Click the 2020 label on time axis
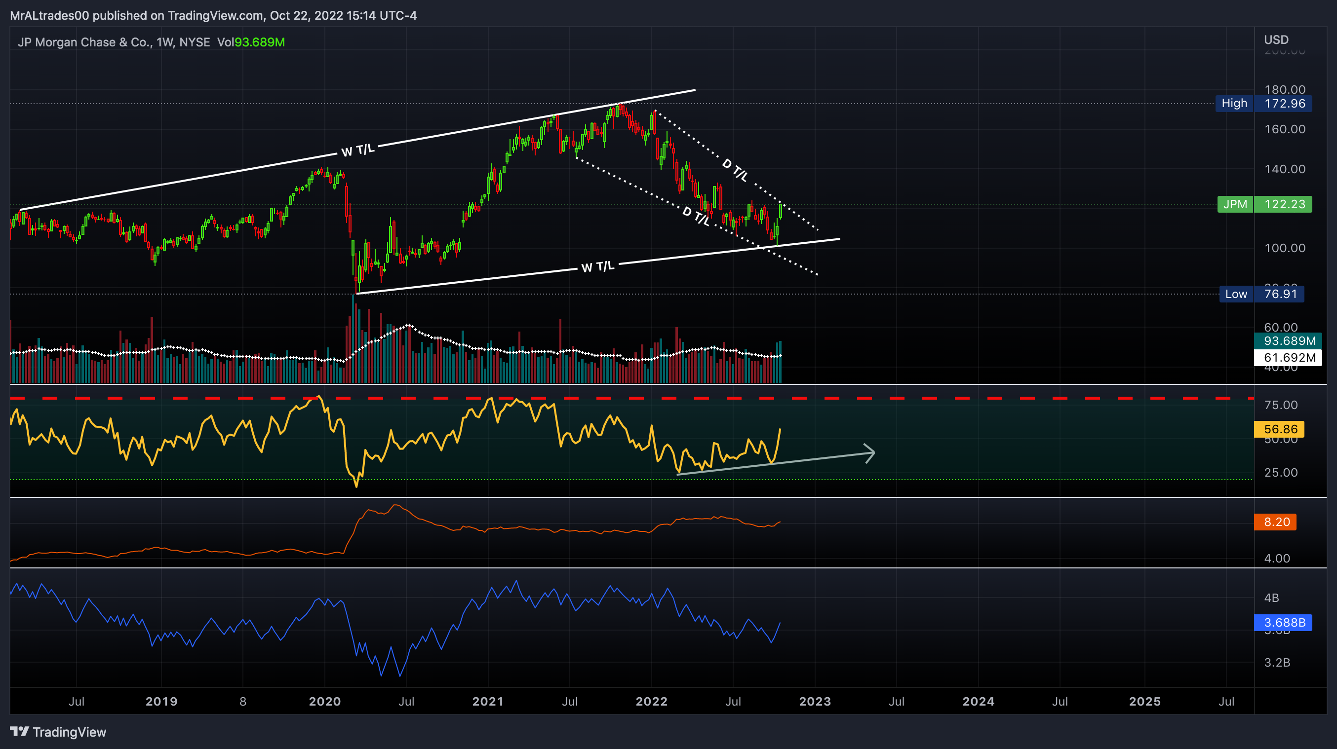 tap(325, 702)
